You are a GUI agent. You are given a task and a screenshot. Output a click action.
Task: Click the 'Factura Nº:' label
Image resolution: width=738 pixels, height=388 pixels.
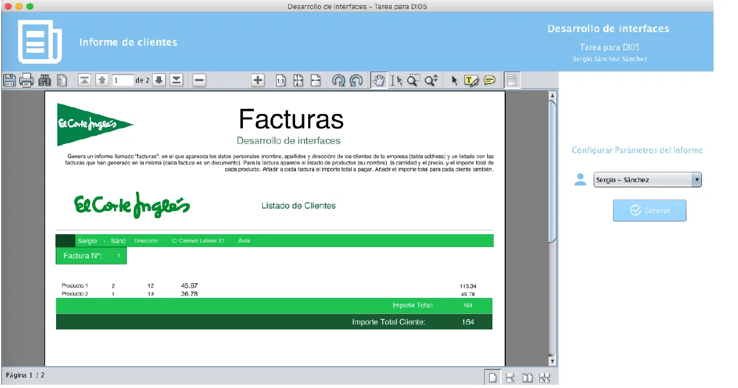coord(83,256)
